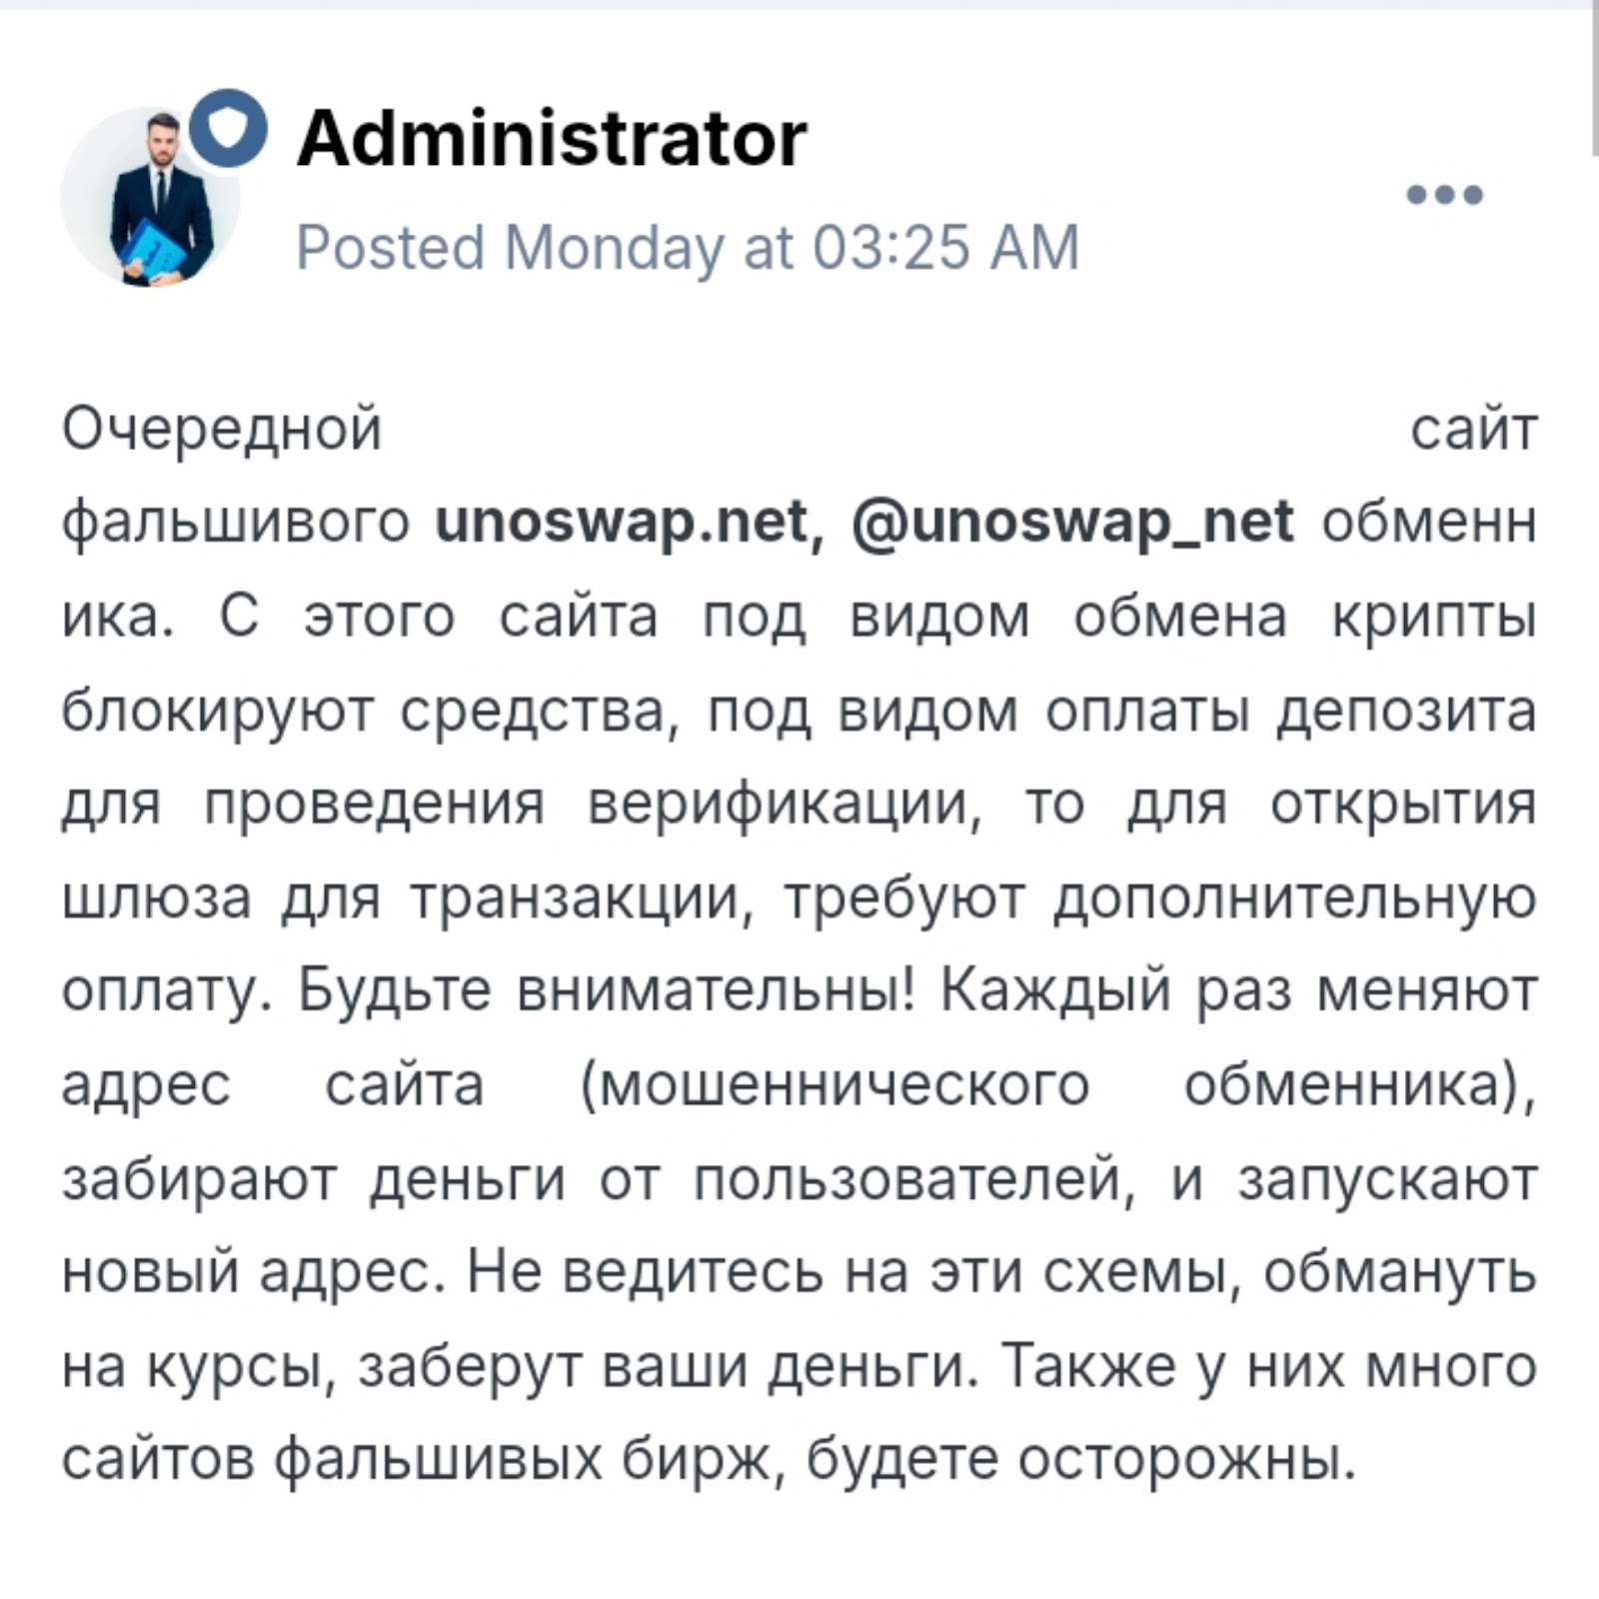The height and width of the screenshot is (1599, 1599).
Task: Click the word "Очередной" starting the post
Action: coord(222,429)
